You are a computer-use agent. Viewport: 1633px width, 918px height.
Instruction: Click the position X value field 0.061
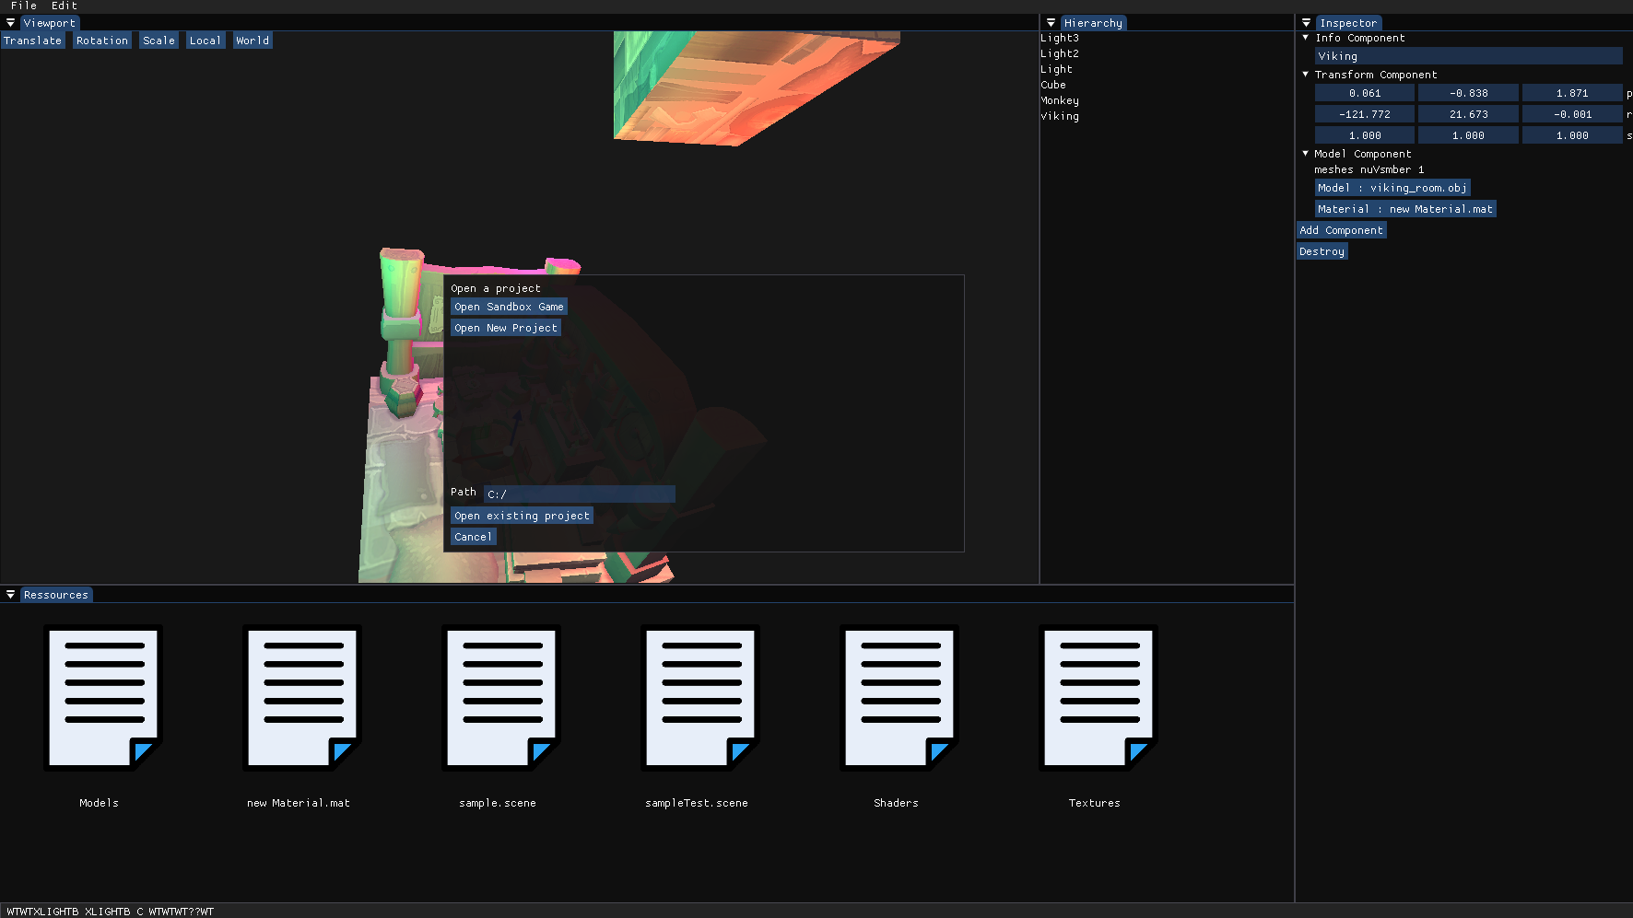coord(1364,93)
